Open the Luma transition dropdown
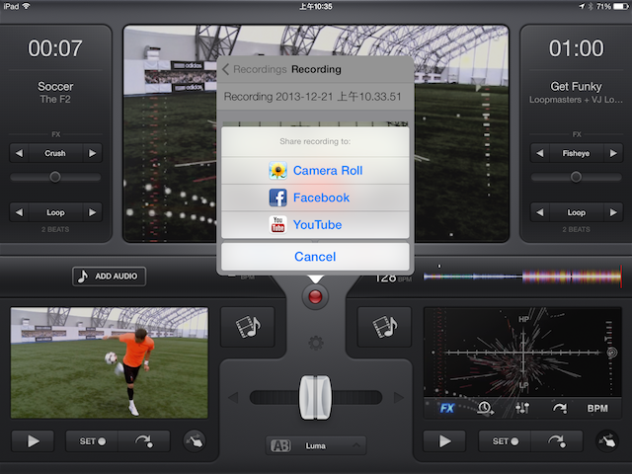632x474 pixels. [x=315, y=445]
